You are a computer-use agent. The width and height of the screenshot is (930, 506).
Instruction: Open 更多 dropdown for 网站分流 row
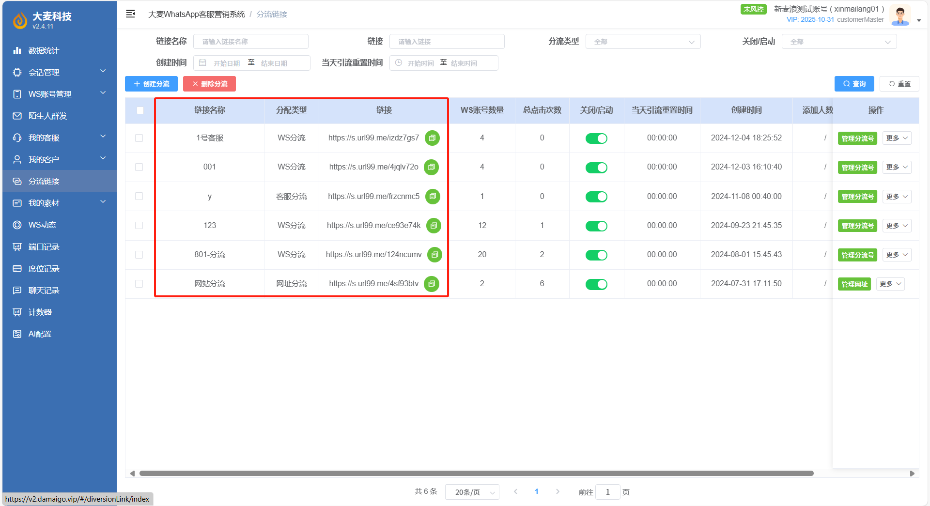(x=890, y=284)
